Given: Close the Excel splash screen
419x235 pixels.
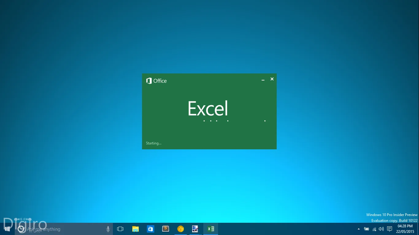Looking at the screenshot, I should pos(272,79).
